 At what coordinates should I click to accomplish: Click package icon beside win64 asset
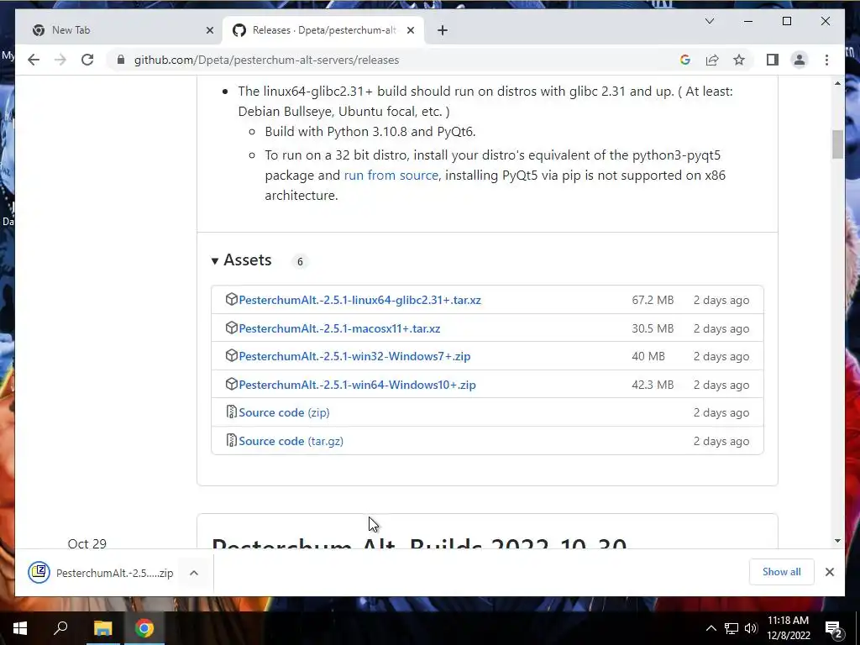(232, 385)
